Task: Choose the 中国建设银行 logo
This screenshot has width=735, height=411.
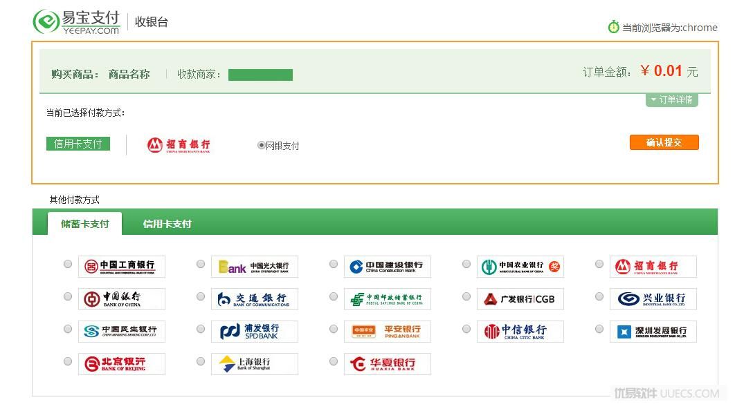Action: (x=387, y=267)
